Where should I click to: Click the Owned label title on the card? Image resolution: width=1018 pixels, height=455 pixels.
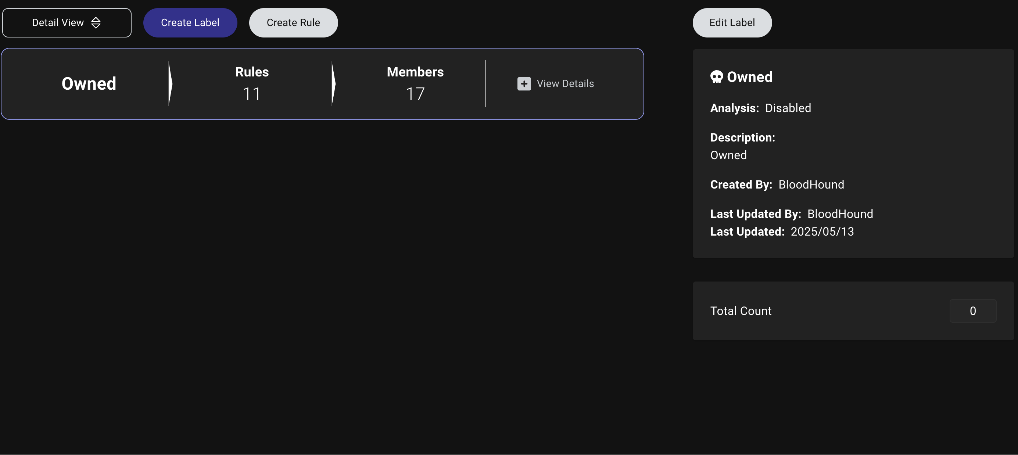(89, 83)
